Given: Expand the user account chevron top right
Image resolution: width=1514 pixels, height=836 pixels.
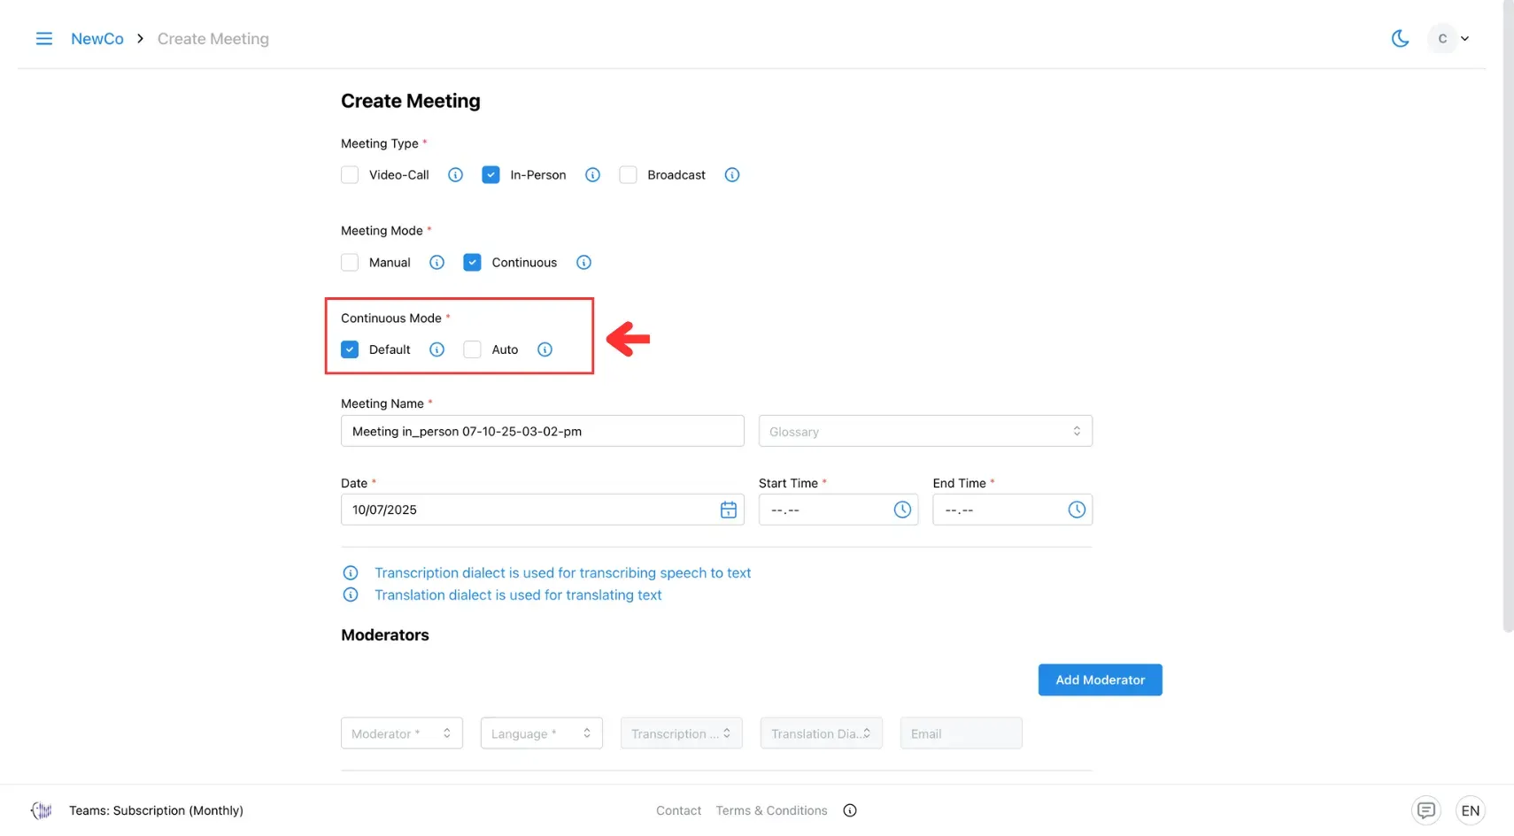Looking at the screenshot, I should coord(1466,38).
